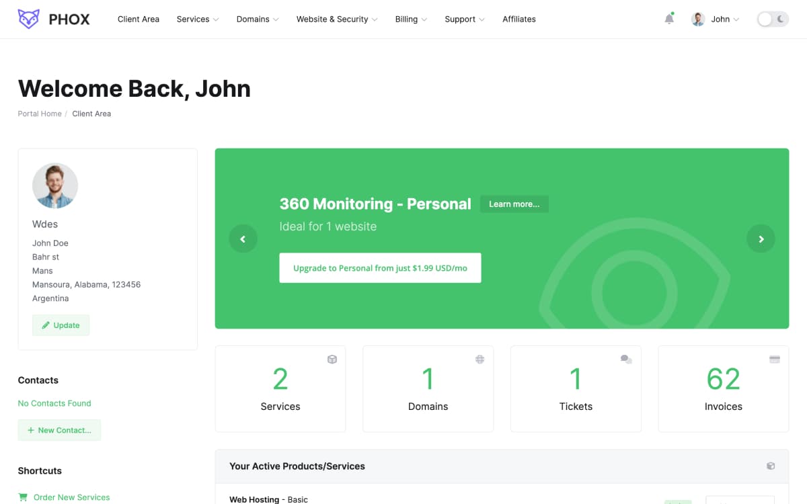Go to Affiliates page
807x504 pixels.
(519, 19)
